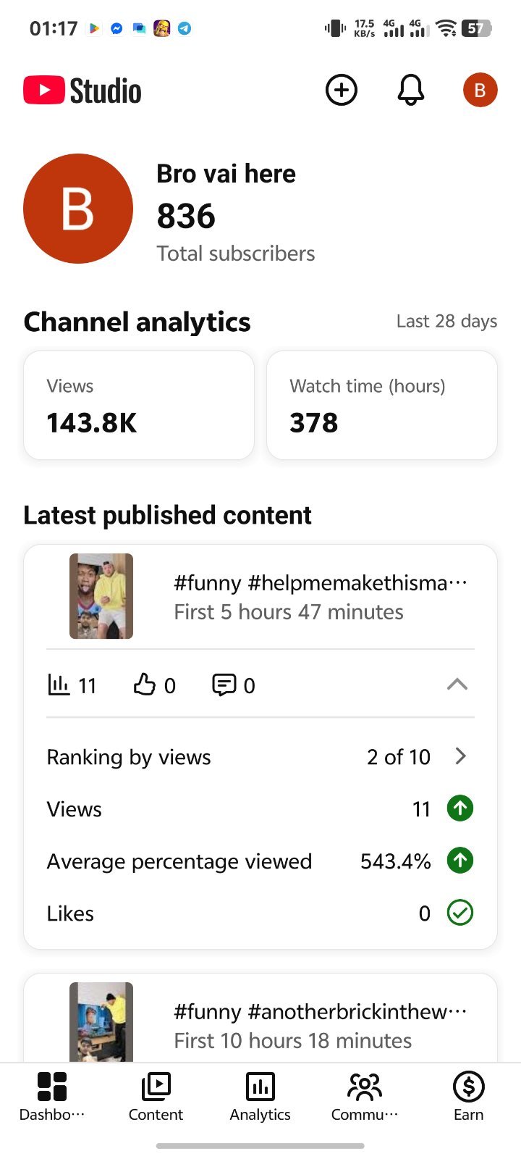The width and height of the screenshot is (521, 1159).
Task: Open the #anotherbrickinthew video thumbnail
Action: pos(101,1022)
